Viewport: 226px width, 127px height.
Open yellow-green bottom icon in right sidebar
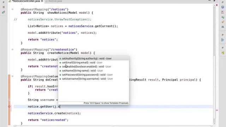[x=223, y=53]
